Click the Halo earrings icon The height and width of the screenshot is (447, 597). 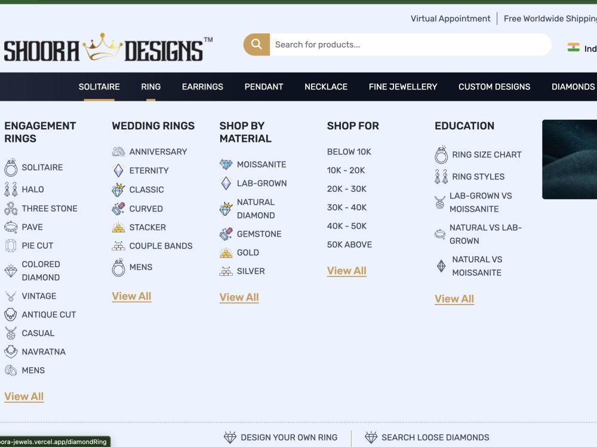click(11, 190)
